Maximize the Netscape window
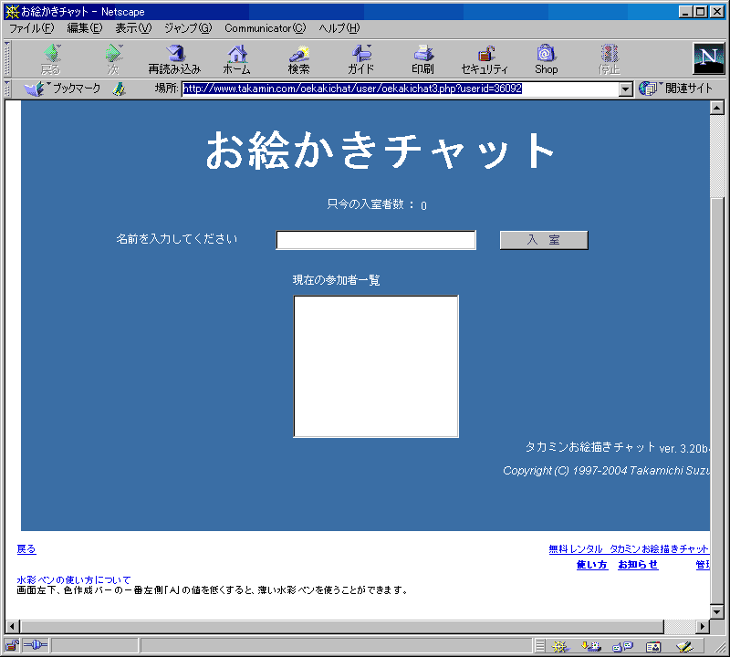Viewport: 730px width, 657px height. tap(700, 12)
